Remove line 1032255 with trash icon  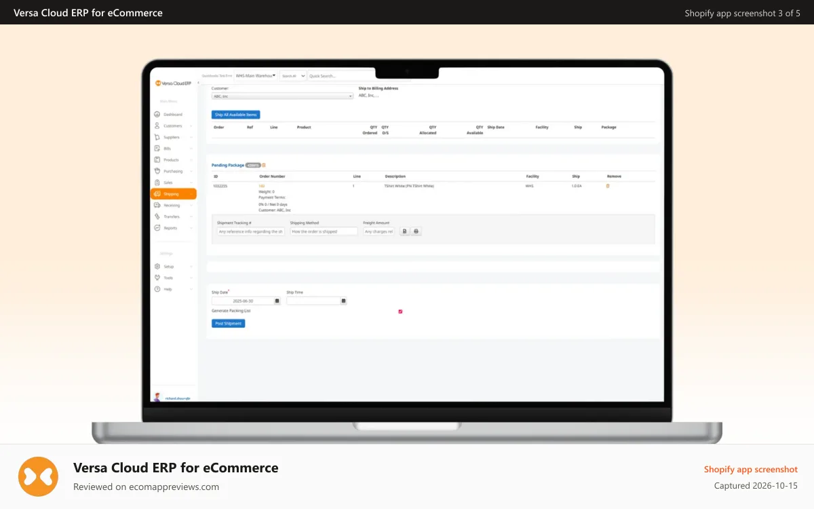(608, 186)
